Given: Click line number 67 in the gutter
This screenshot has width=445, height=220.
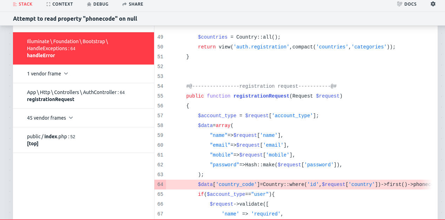Looking at the screenshot, I should (160, 214).
